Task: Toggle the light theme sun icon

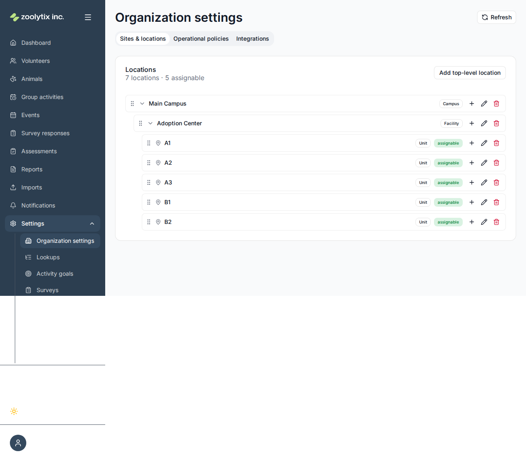Action: [x=14, y=411]
